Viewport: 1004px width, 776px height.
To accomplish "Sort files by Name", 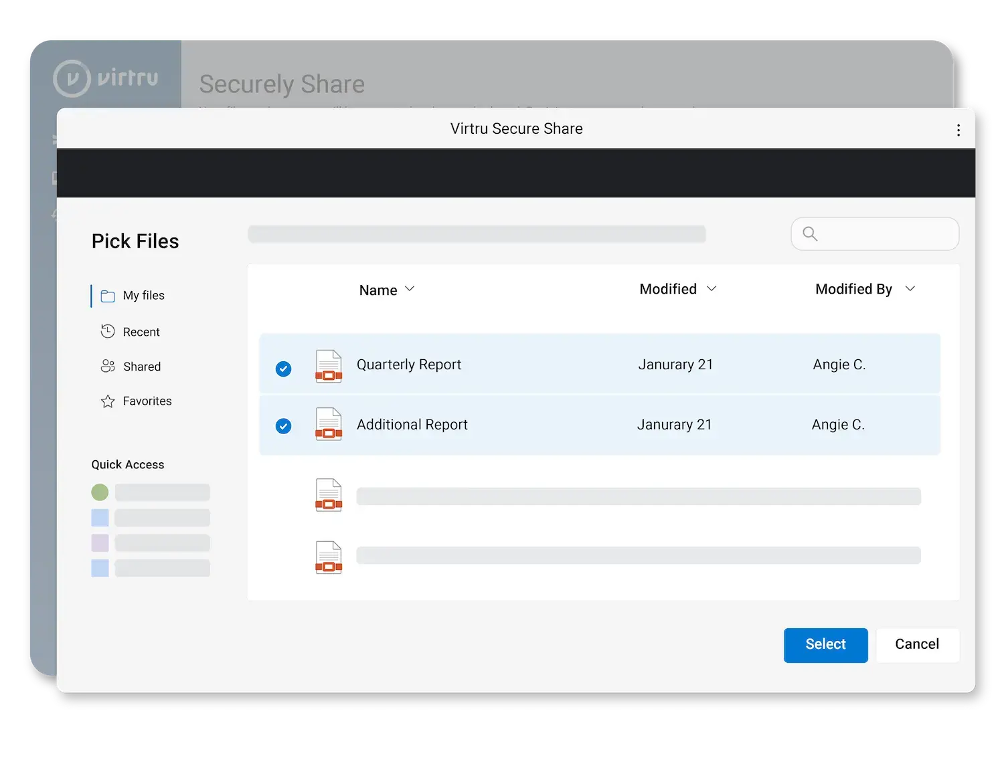I will pyautogui.click(x=387, y=290).
